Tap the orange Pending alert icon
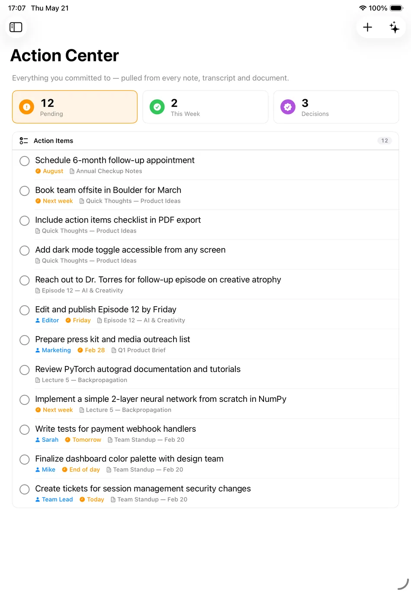The height and width of the screenshot is (592, 411). 27,107
